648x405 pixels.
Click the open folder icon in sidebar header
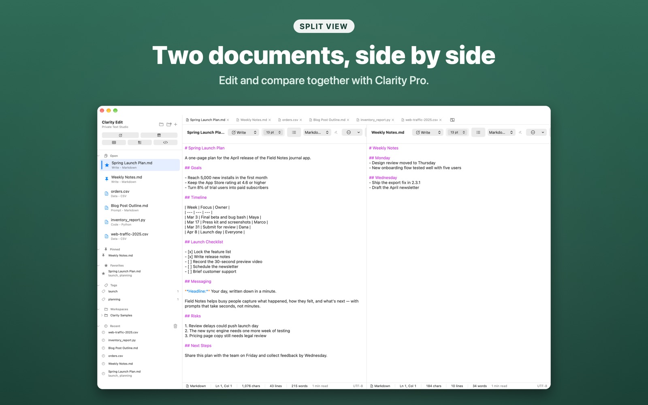161,124
